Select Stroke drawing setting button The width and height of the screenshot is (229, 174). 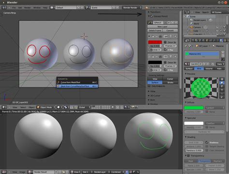(x=170, y=83)
